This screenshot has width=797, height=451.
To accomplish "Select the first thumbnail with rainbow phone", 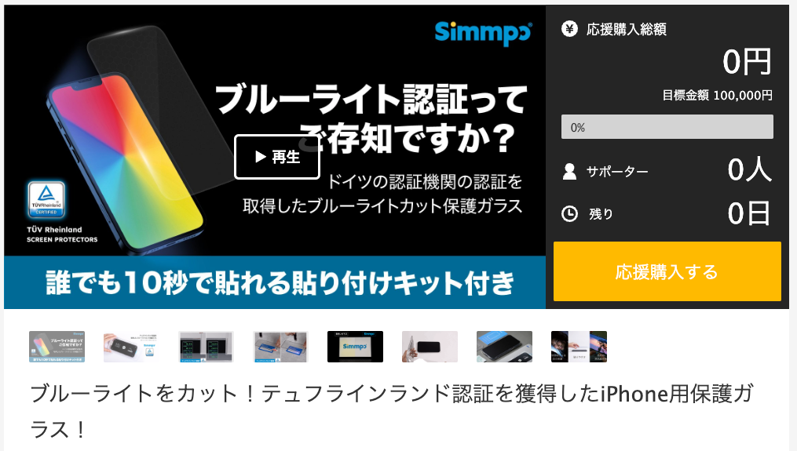I will coord(57,347).
